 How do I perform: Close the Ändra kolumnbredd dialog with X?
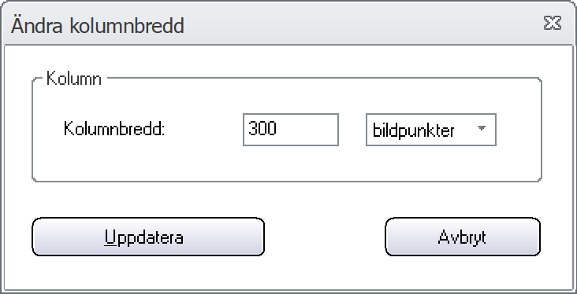tap(553, 23)
